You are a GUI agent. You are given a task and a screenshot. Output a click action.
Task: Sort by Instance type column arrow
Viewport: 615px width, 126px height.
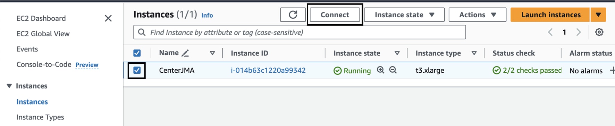point(474,53)
